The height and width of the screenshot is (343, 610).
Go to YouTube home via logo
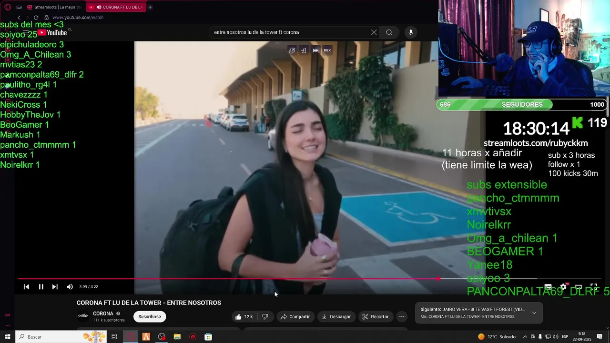click(x=52, y=32)
